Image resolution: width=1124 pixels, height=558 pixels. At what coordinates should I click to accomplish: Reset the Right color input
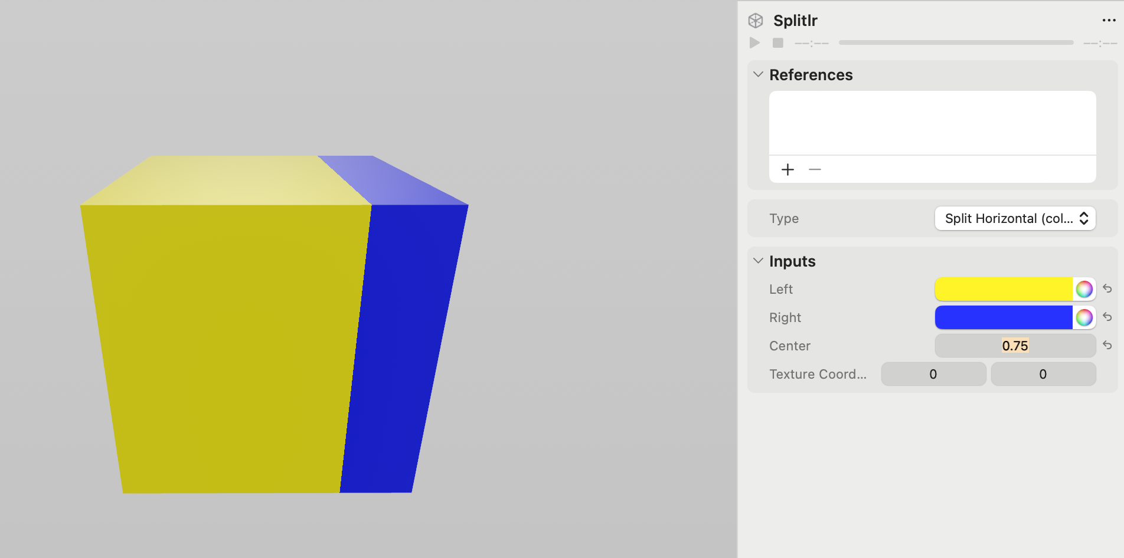click(1108, 317)
